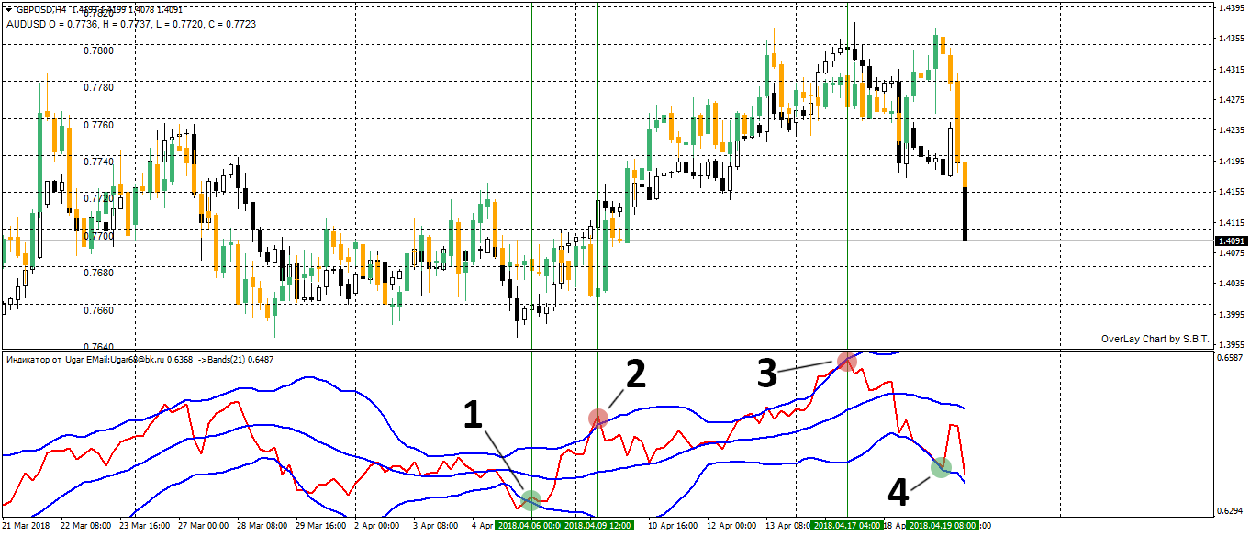Select the AUDUSD OHLC values line

point(131,24)
